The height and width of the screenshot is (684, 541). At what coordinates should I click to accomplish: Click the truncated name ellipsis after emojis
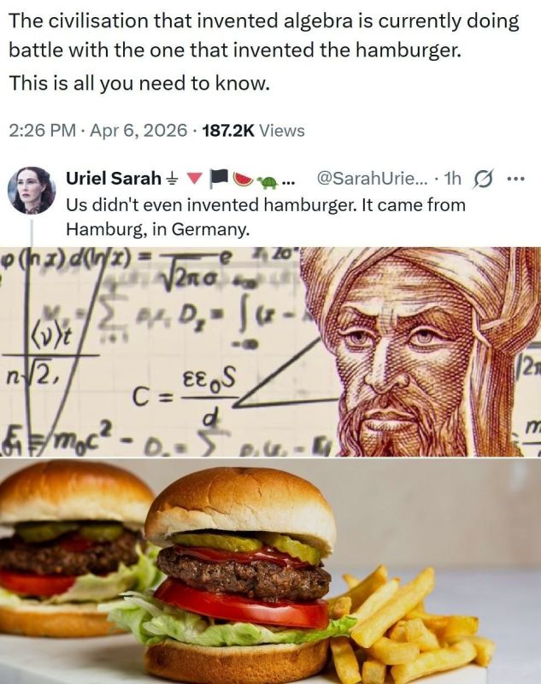(288, 181)
